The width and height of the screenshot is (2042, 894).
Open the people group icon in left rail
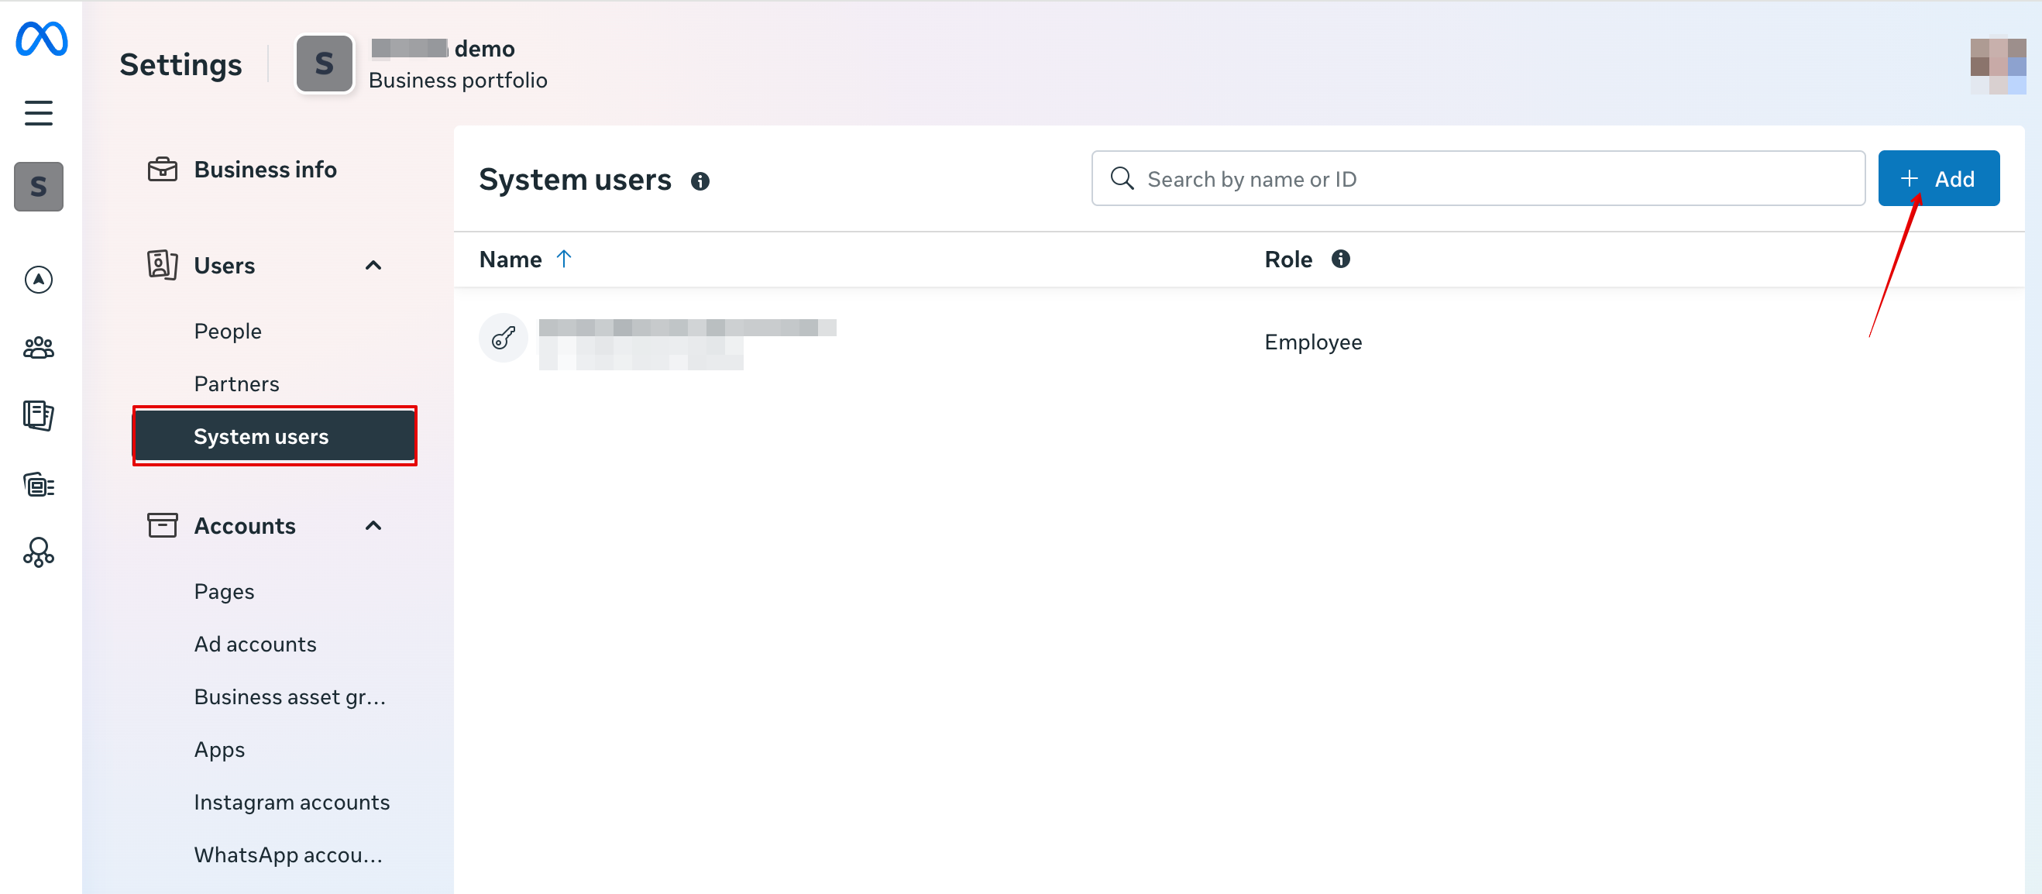(38, 347)
